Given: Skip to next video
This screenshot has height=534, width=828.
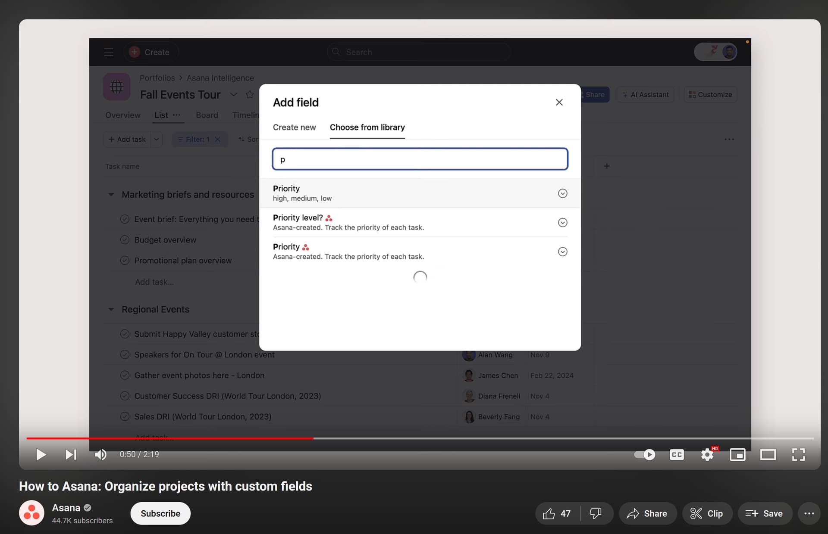Looking at the screenshot, I should pos(71,454).
